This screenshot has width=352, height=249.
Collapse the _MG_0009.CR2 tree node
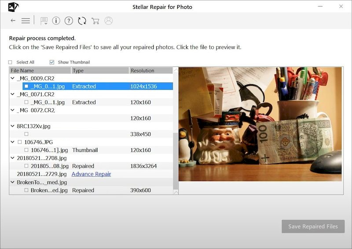click(x=13, y=78)
